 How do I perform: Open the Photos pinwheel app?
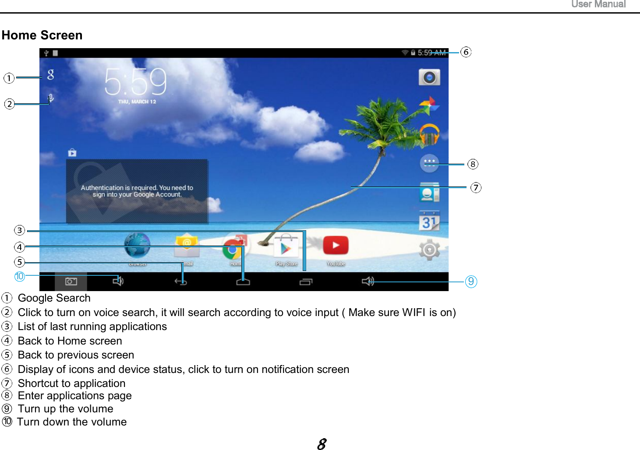[x=429, y=105]
